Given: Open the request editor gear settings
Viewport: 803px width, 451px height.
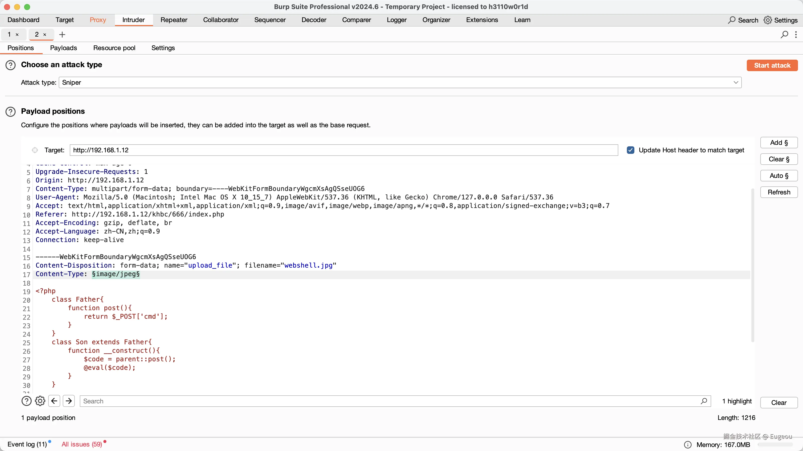Looking at the screenshot, I should [x=40, y=401].
